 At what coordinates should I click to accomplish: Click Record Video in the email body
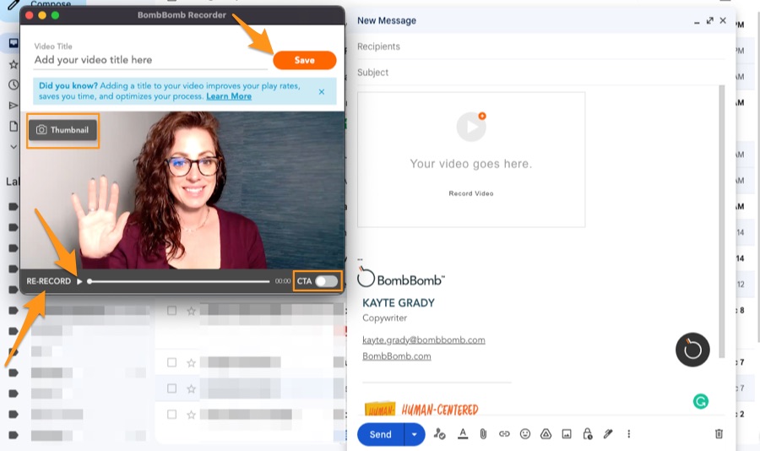[471, 193]
